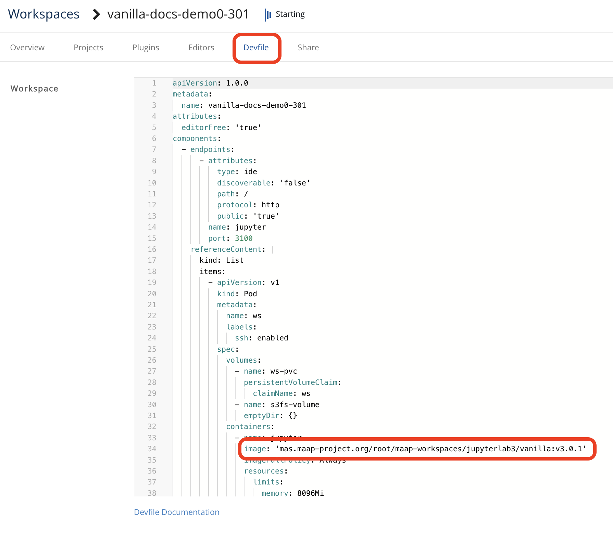Switch to the Editors tab
Image resolution: width=613 pixels, height=544 pixels.
(201, 48)
